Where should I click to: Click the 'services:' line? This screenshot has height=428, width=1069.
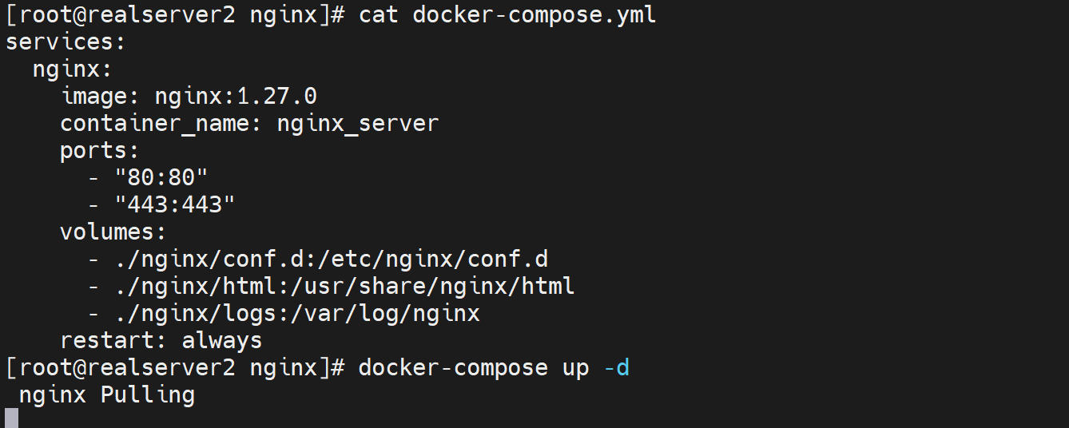click(66, 42)
